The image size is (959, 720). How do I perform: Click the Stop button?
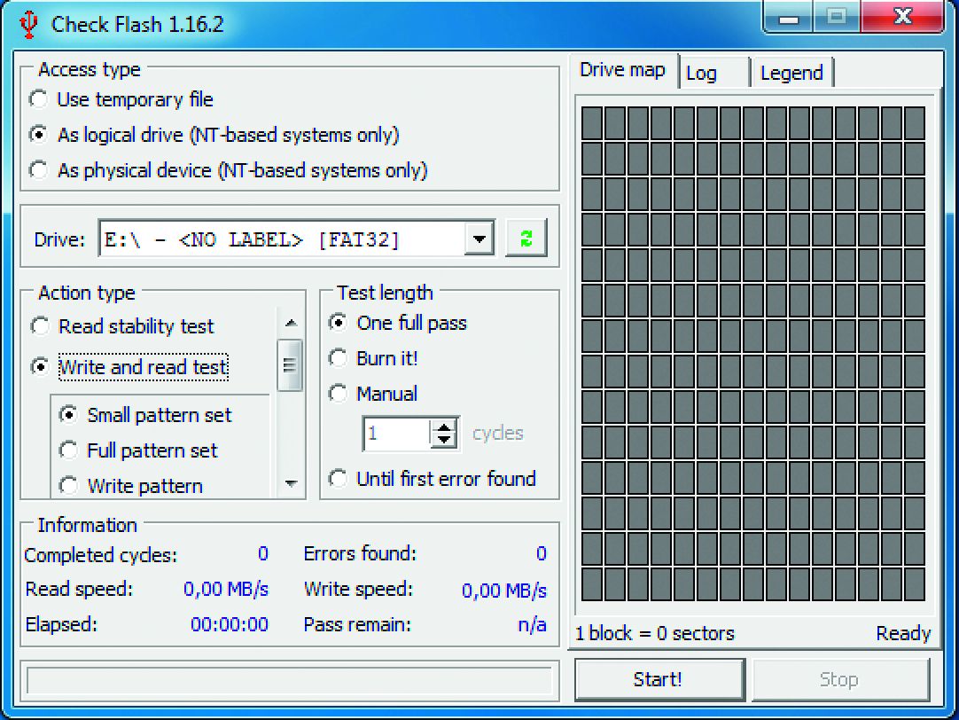pos(839,679)
